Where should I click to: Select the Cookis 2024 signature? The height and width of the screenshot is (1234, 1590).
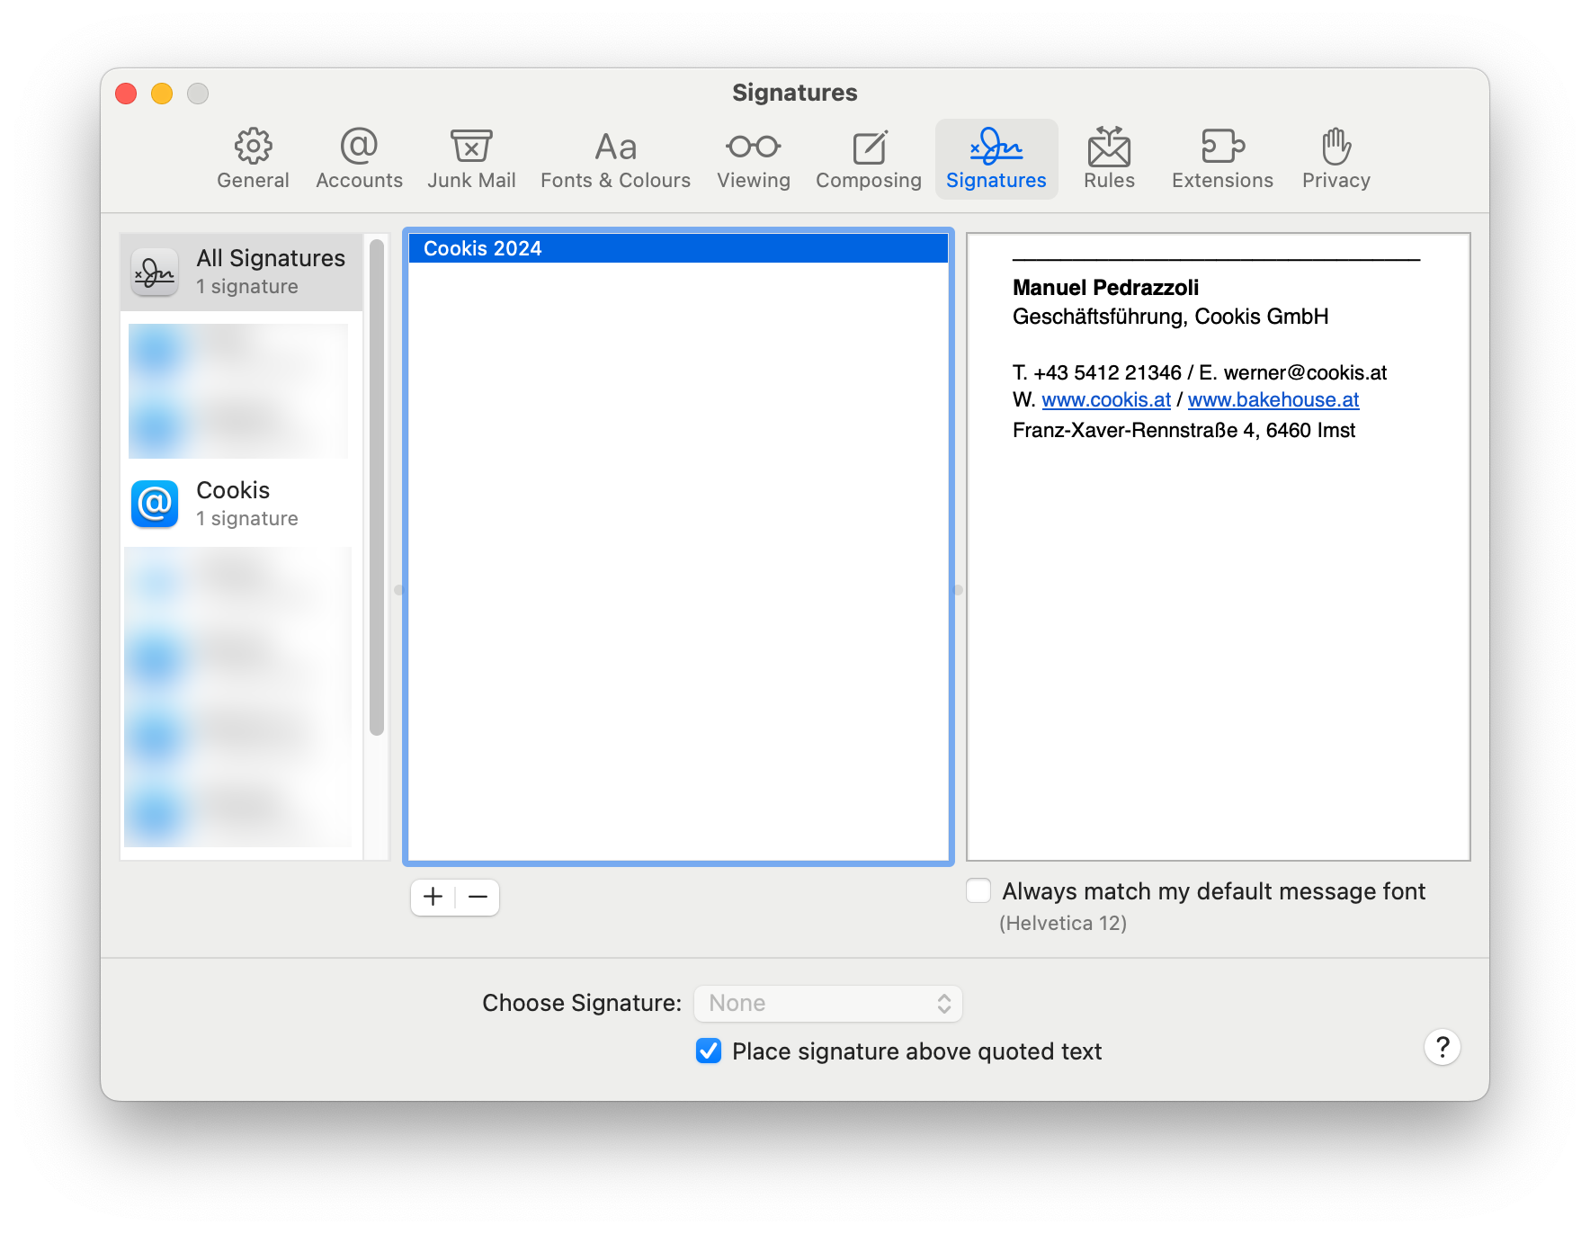click(677, 248)
